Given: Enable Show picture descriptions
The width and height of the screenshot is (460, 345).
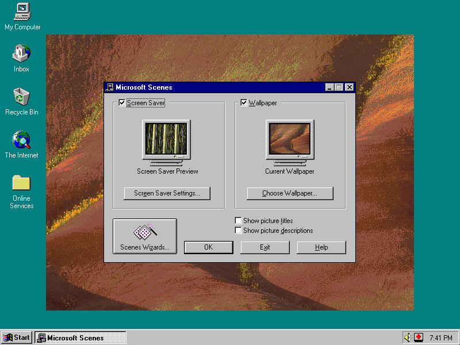Looking at the screenshot, I should [238, 231].
